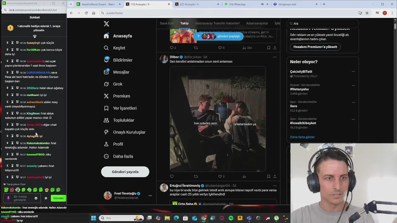
Task: Open Adamsarayılar timeline tab
Action: [x=257, y=23]
